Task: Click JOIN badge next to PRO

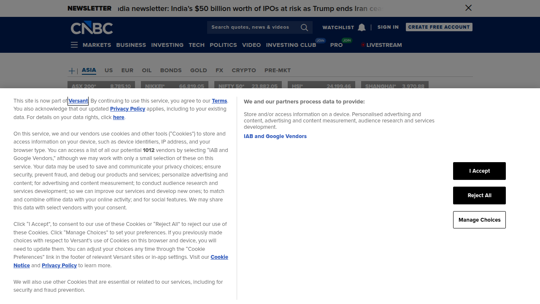Action: 347,41
